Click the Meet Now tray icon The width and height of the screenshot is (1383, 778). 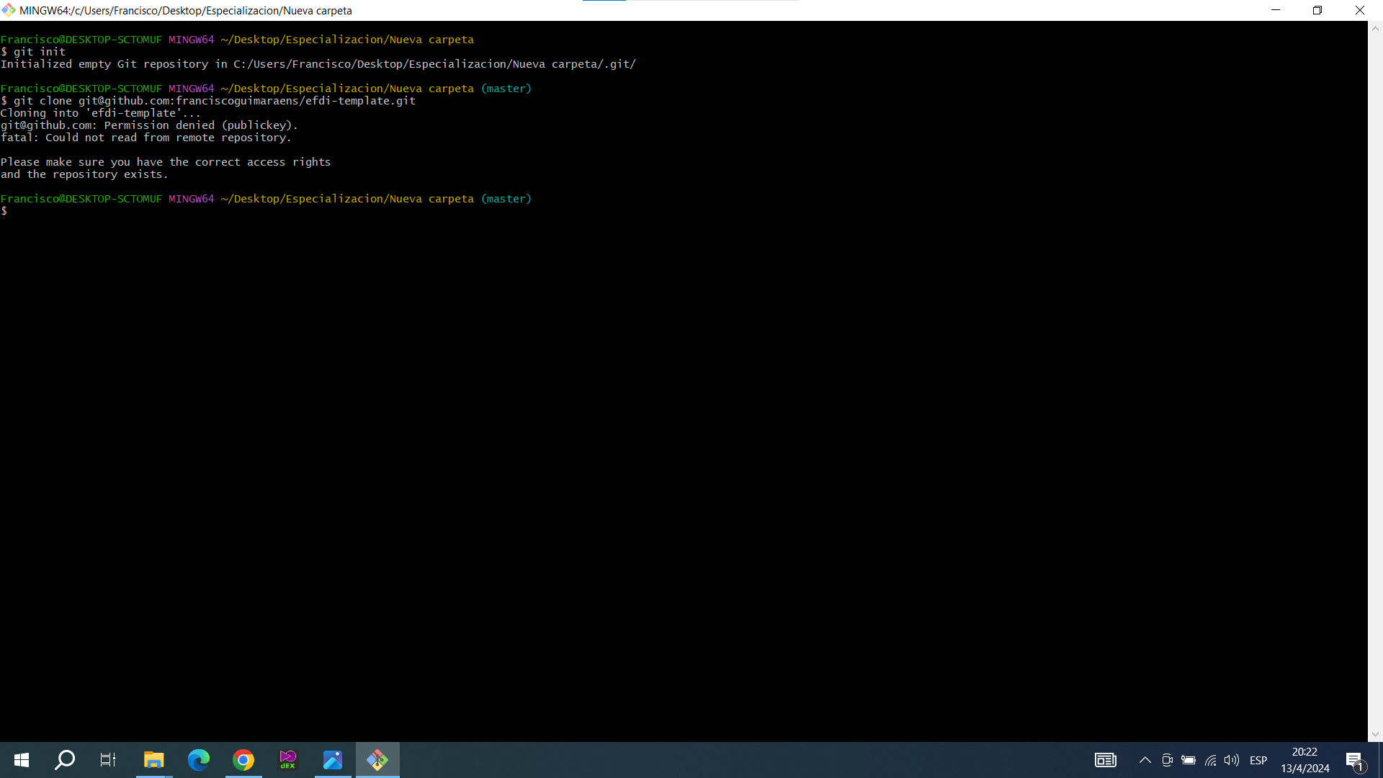point(1167,760)
